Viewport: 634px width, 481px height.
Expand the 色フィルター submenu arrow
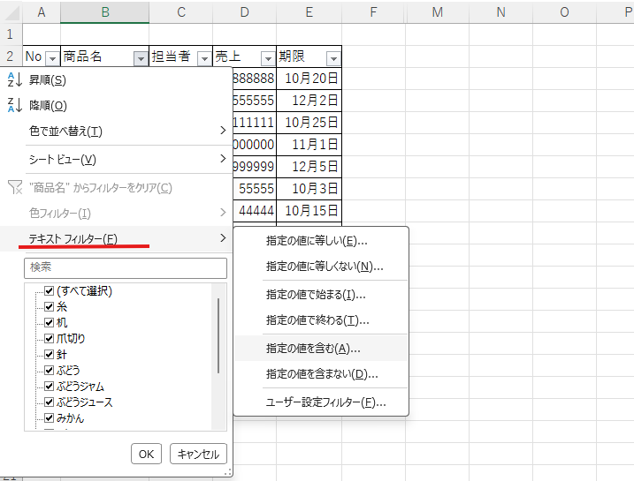223,212
